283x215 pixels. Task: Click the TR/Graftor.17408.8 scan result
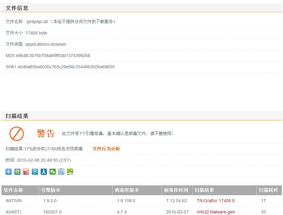point(215,201)
